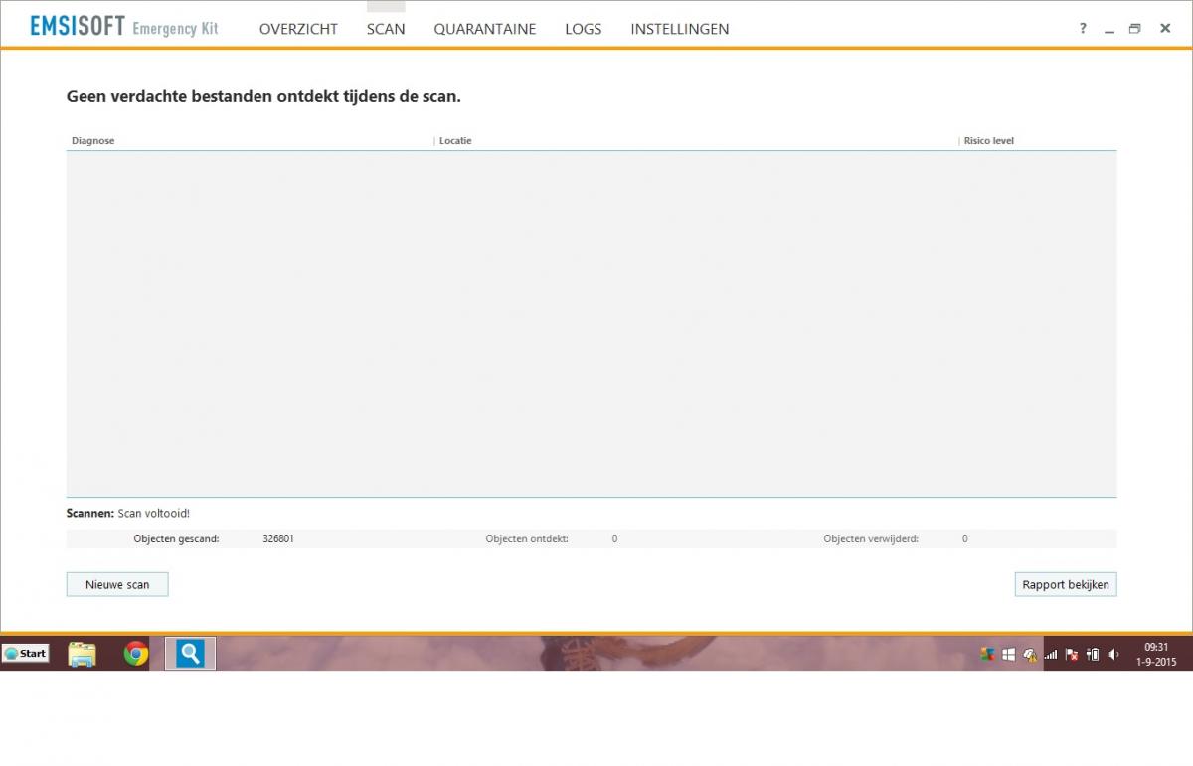Open the INSTELLINGEN tab
This screenshot has width=1193, height=766.
(x=680, y=29)
